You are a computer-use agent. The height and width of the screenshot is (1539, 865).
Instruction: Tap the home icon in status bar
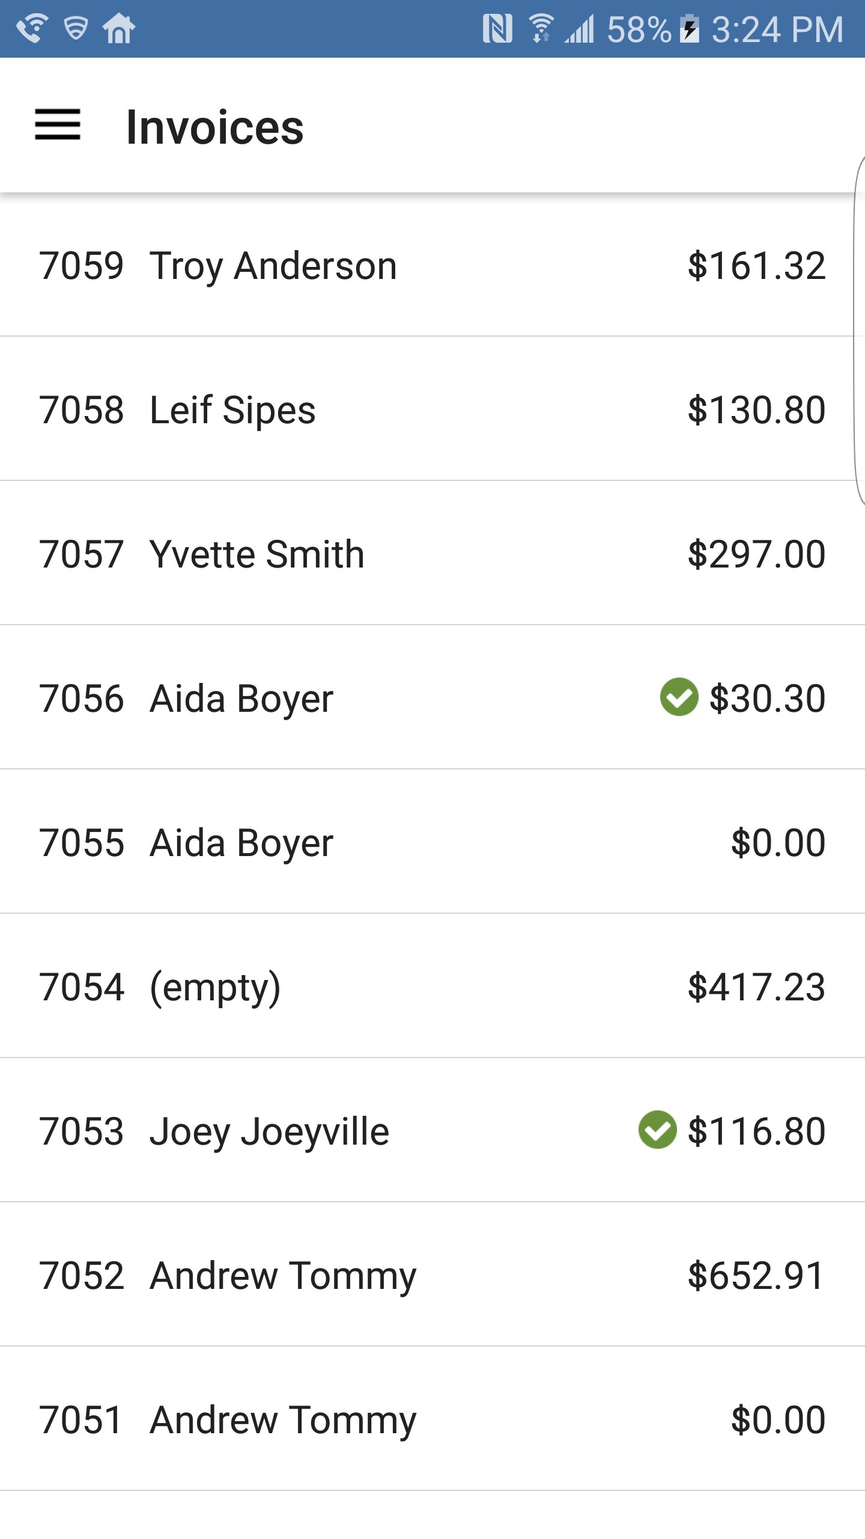click(x=119, y=29)
